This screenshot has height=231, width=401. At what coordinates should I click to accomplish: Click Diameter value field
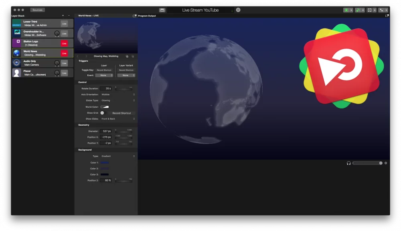point(106,131)
